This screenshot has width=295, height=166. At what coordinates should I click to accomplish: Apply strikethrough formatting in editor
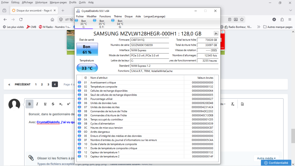[x=53, y=104]
